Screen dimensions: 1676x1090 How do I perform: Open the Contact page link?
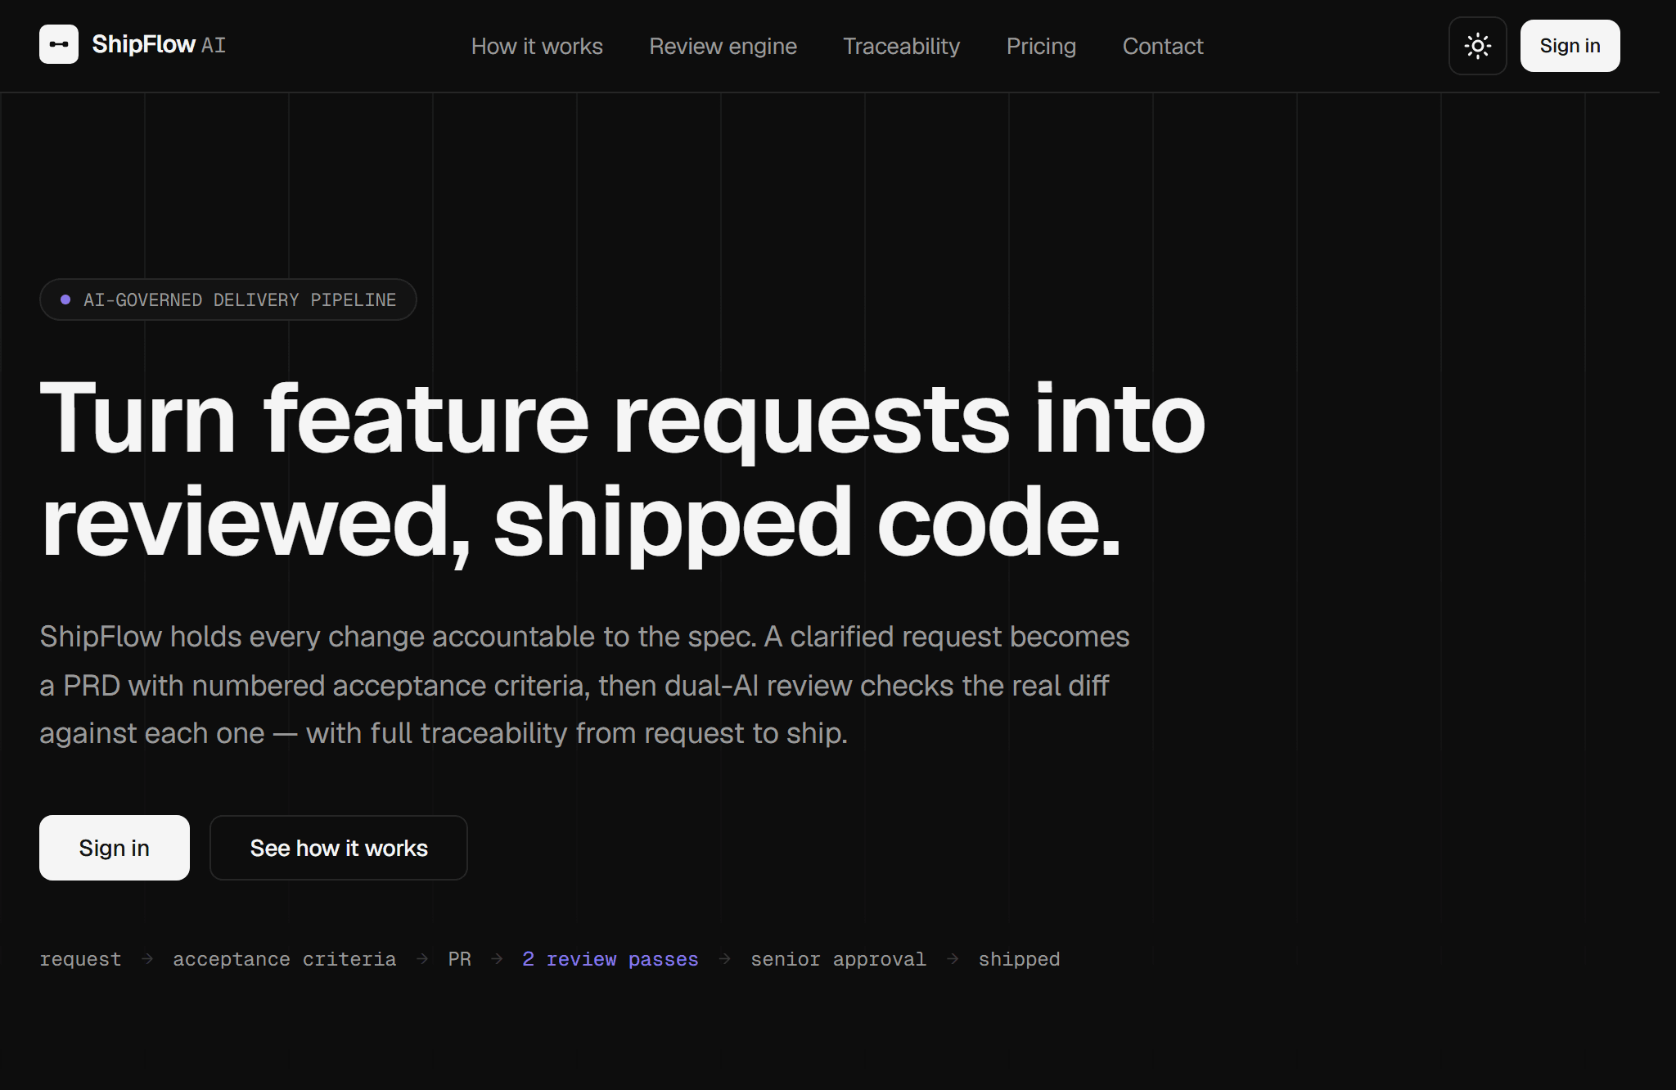pos(1162,46)
